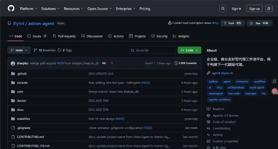Open pull request #459 link
This screenshot has width=278, height=149.
click(x=60, y=63)
